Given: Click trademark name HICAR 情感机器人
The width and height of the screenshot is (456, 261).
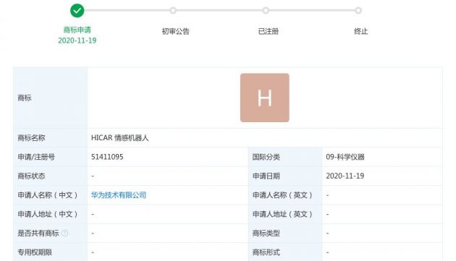Looking at the screenshot, I should (120, 138).
